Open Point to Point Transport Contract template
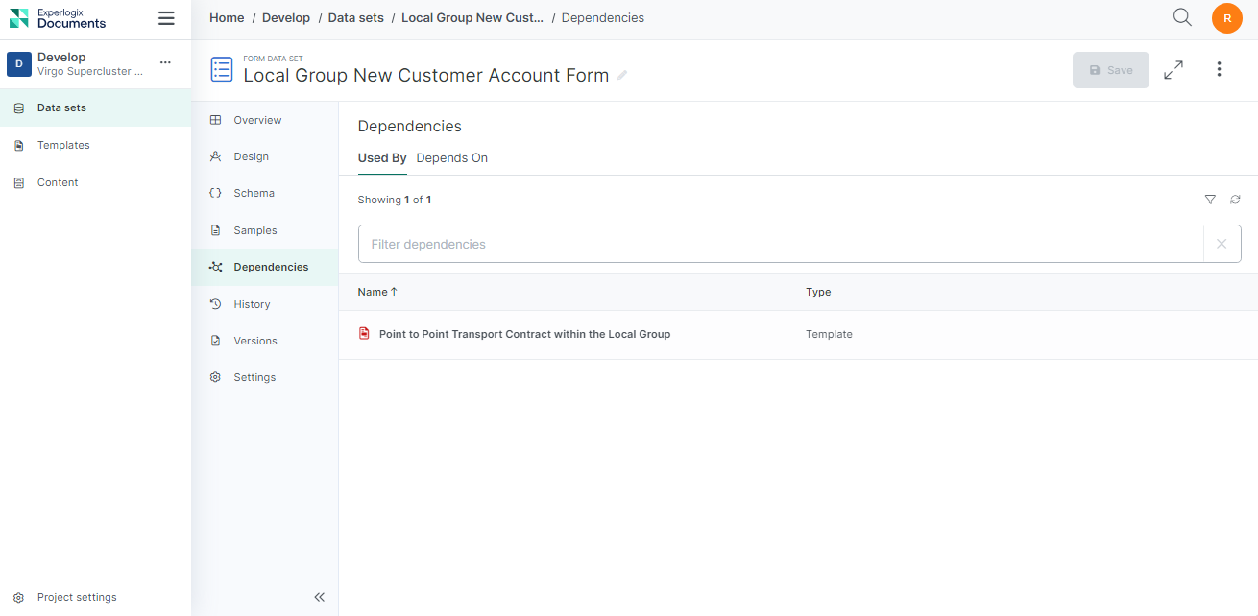This screenshot has width=1258, height=616. [x=524, y=334]
